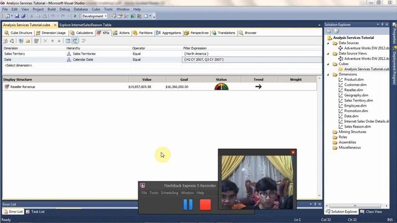Click the Check Syntax icon
Screen dimensions: 397x223
tap(83, 41)
